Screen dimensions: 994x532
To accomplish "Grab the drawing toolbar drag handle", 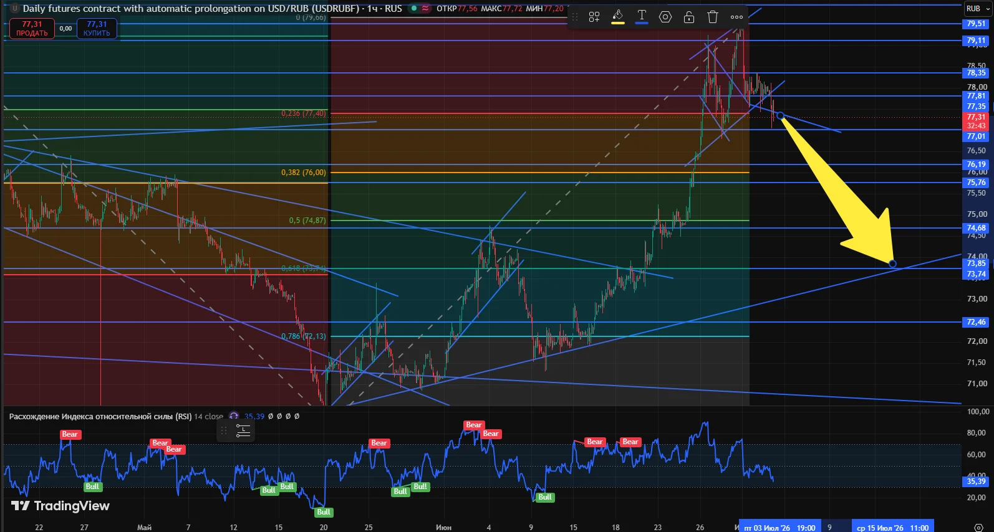I will 575,17.
